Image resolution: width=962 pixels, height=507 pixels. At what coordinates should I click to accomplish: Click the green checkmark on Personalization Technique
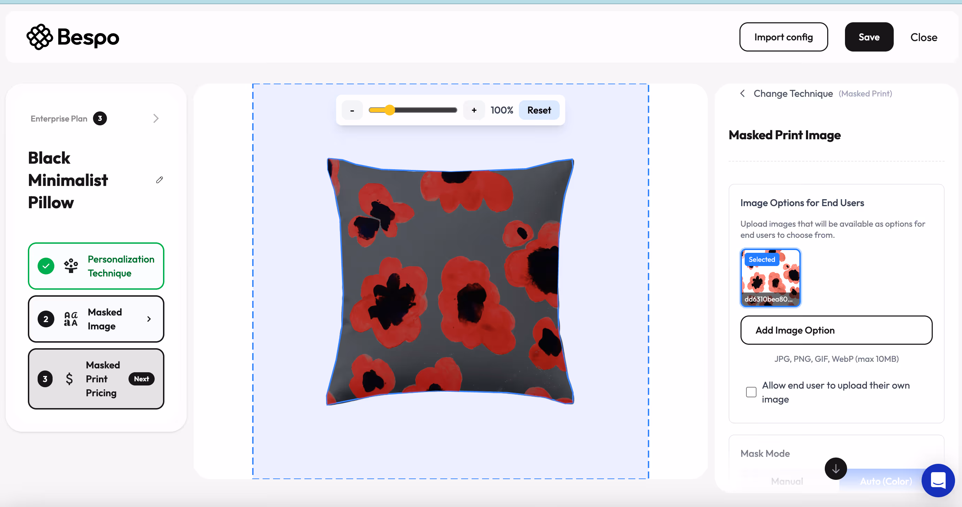point(46,266)
